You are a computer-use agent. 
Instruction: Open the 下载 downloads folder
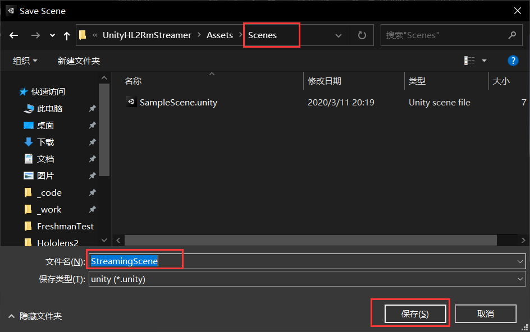pyautogui.click(x=45, y=142)
